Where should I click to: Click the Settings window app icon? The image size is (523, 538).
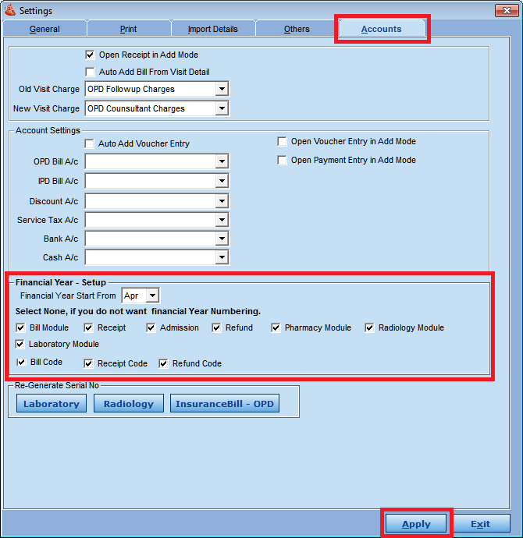point(9,10)
